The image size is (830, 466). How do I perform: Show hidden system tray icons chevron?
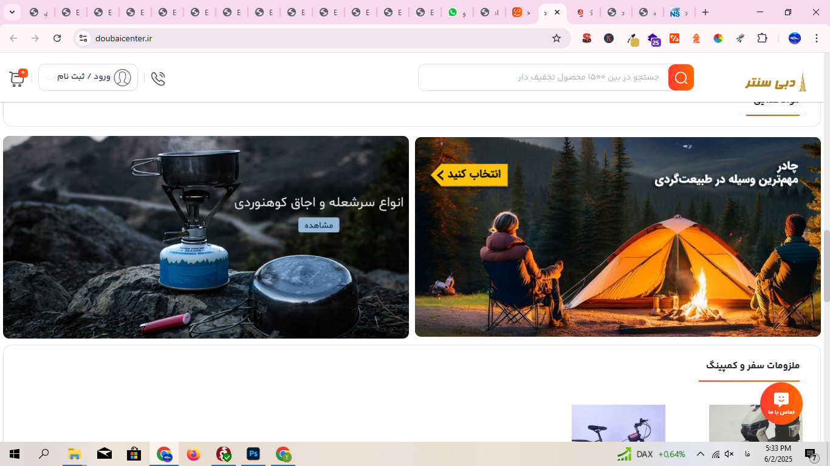[700, 454]
